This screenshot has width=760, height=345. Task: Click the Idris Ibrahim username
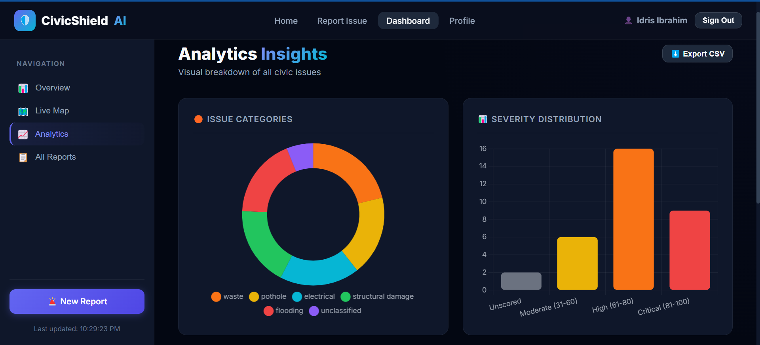pos(662,21)
